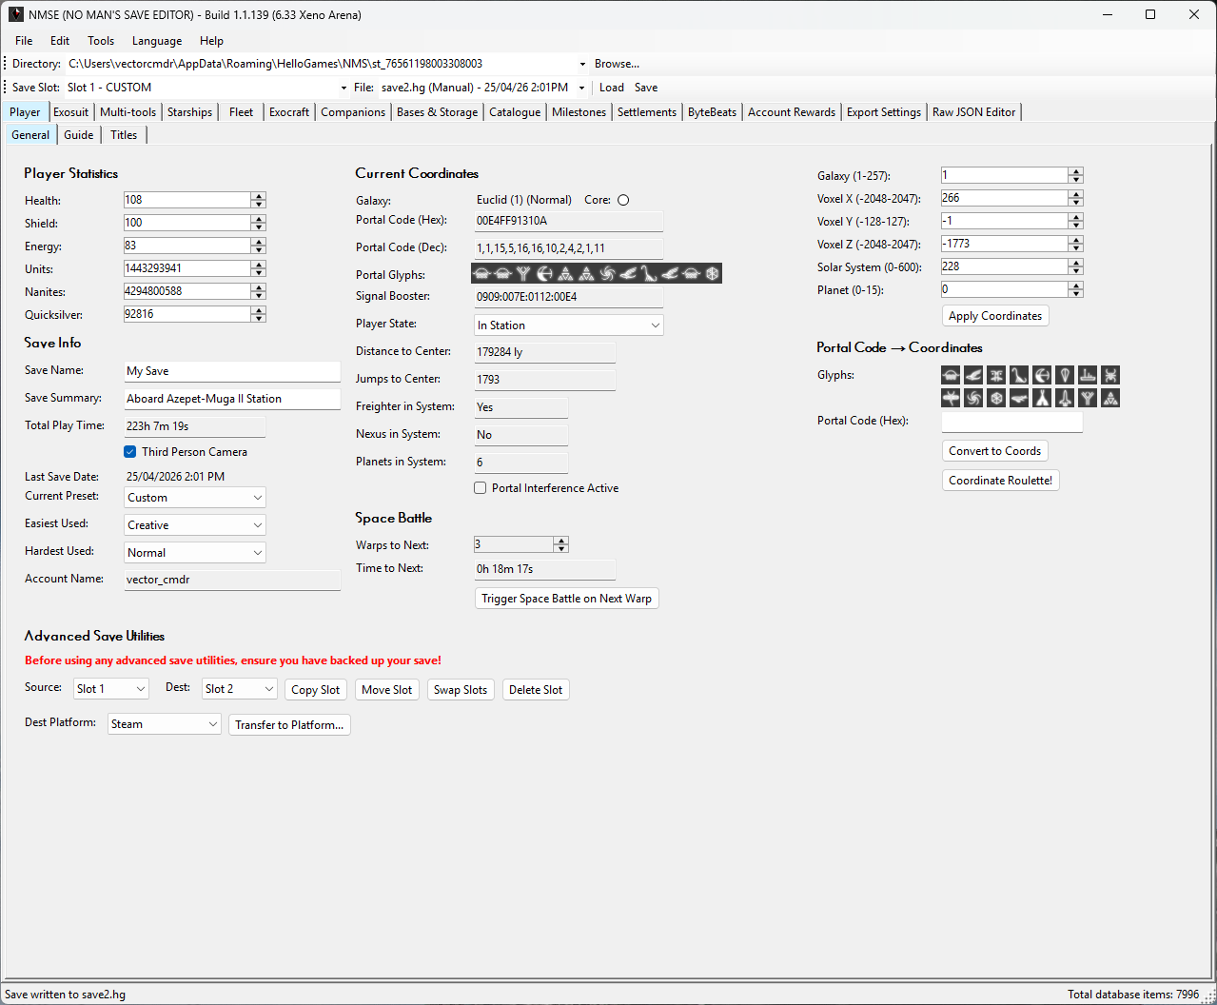Enable Portal Interference Active checkbox

[481, 488]
